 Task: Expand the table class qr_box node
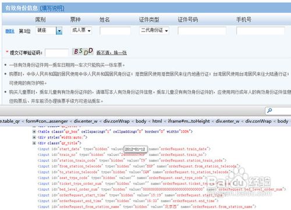point(34,131)
